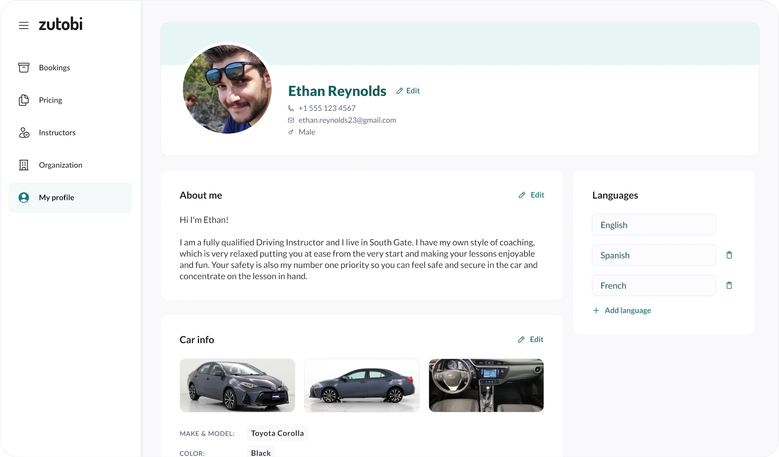Click the Organization building icon

coord(24,165)
